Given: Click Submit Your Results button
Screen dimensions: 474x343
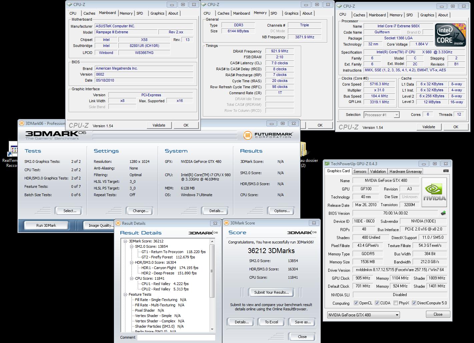Looking at the screenshot, I should [x=272, y=292].
